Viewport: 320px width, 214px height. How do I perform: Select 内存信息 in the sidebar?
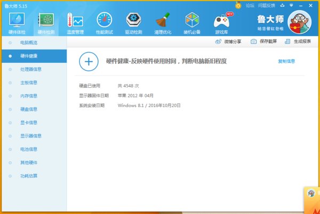point(34,96)
